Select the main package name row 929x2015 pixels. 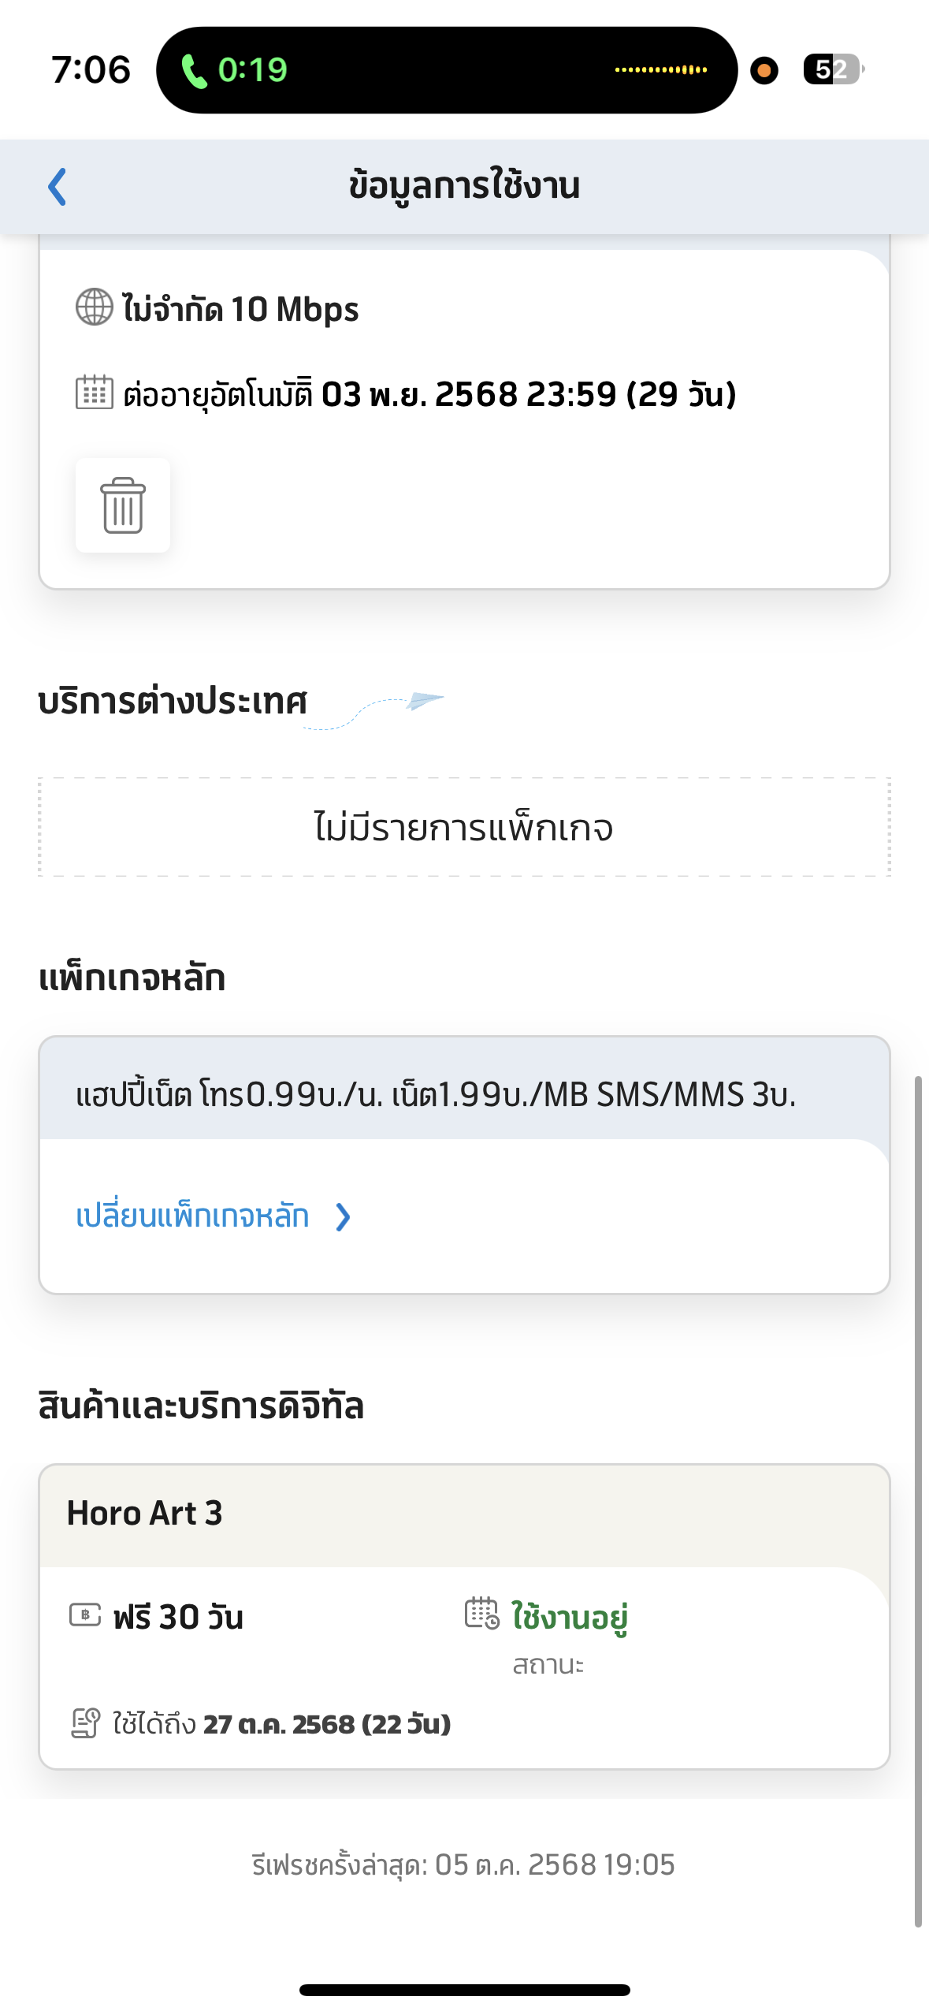[x=464, y=1093]
